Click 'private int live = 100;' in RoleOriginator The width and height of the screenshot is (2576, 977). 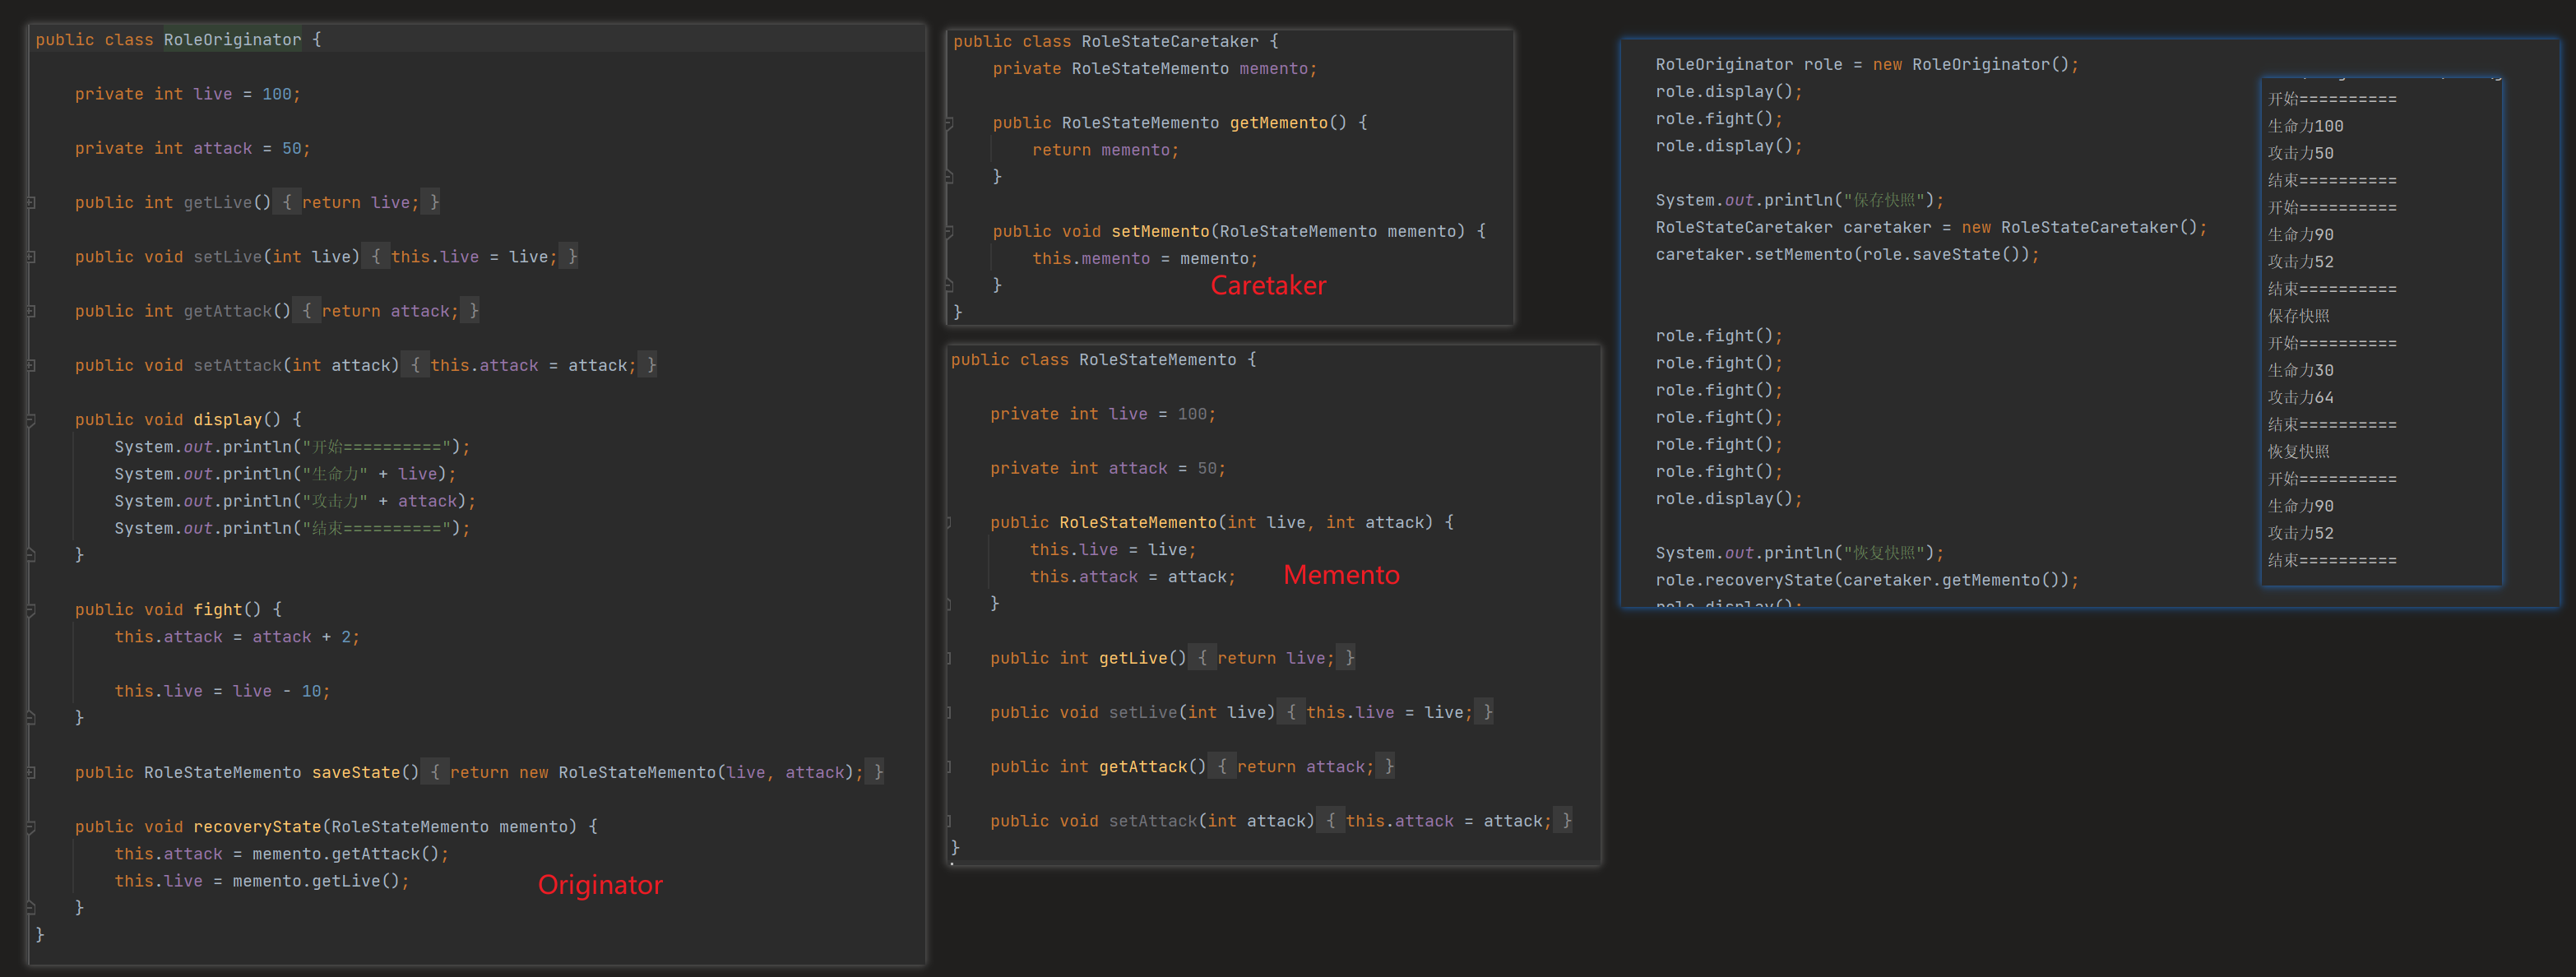pos(187,94)
